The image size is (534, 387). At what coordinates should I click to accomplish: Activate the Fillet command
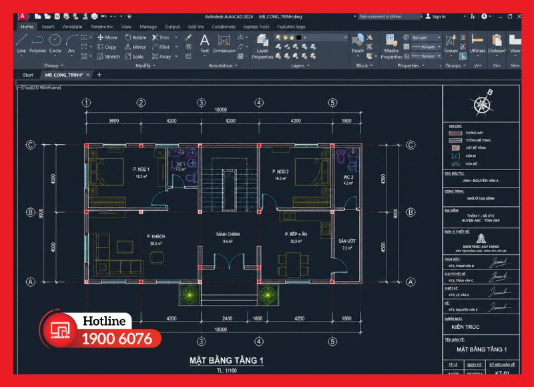pos(161,47)
